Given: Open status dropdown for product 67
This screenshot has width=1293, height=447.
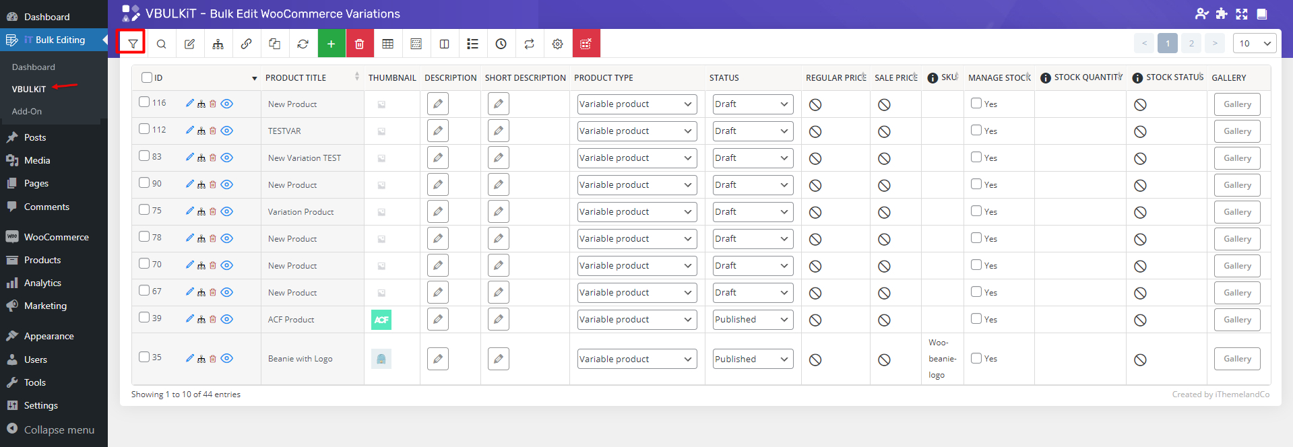Looking at the screenshot, I should click(x=753, y=293).
